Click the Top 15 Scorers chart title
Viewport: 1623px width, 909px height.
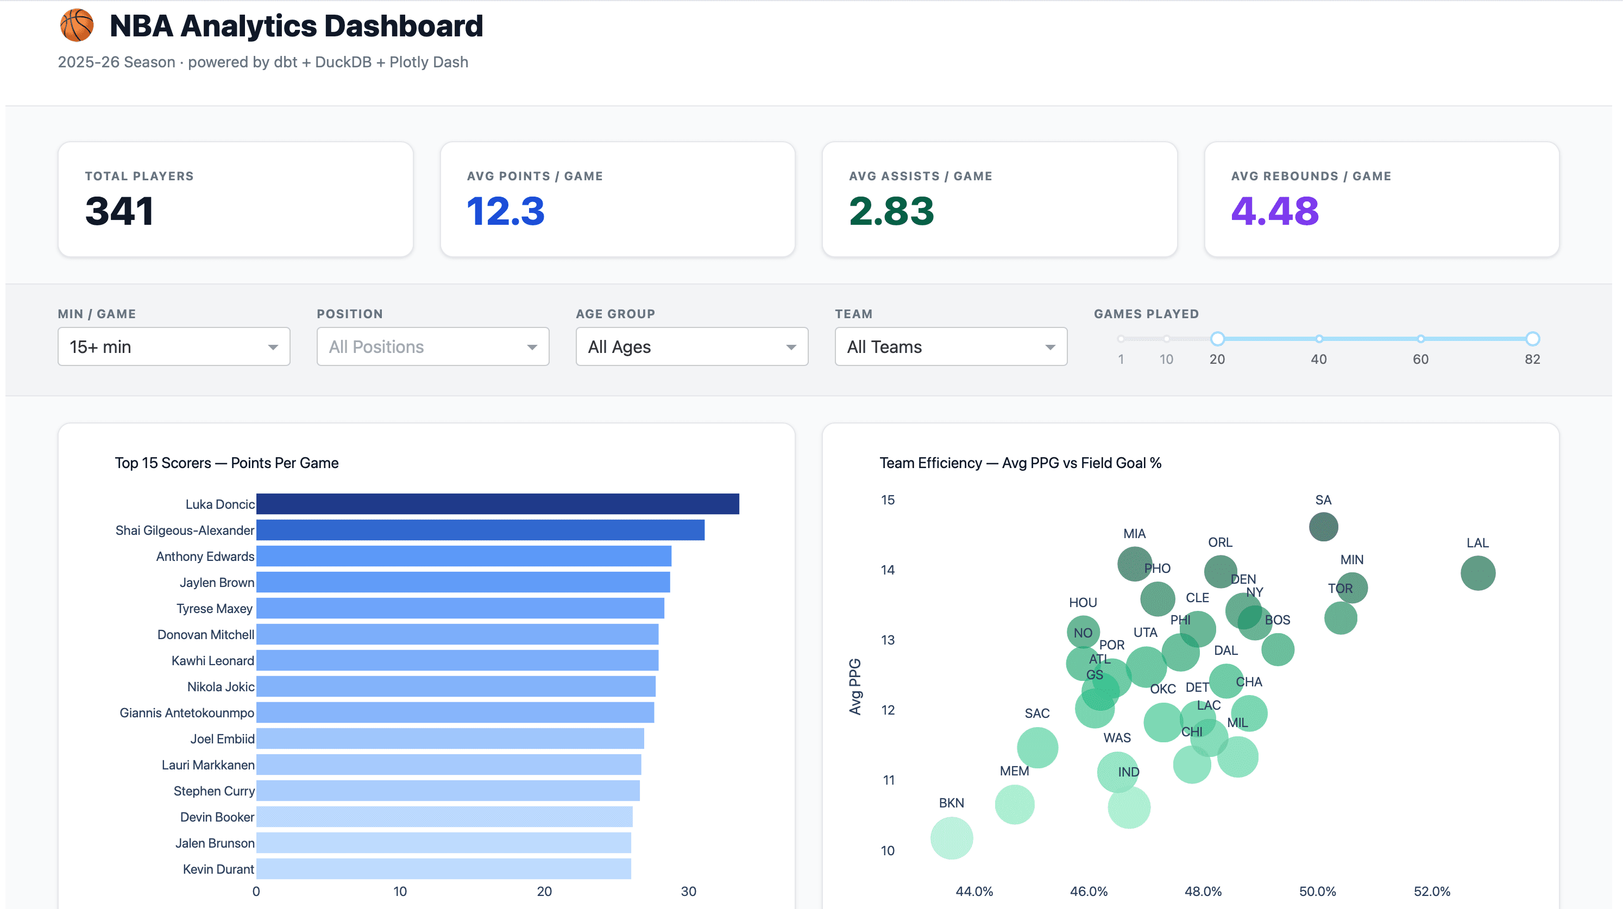(x=226, y=463)
